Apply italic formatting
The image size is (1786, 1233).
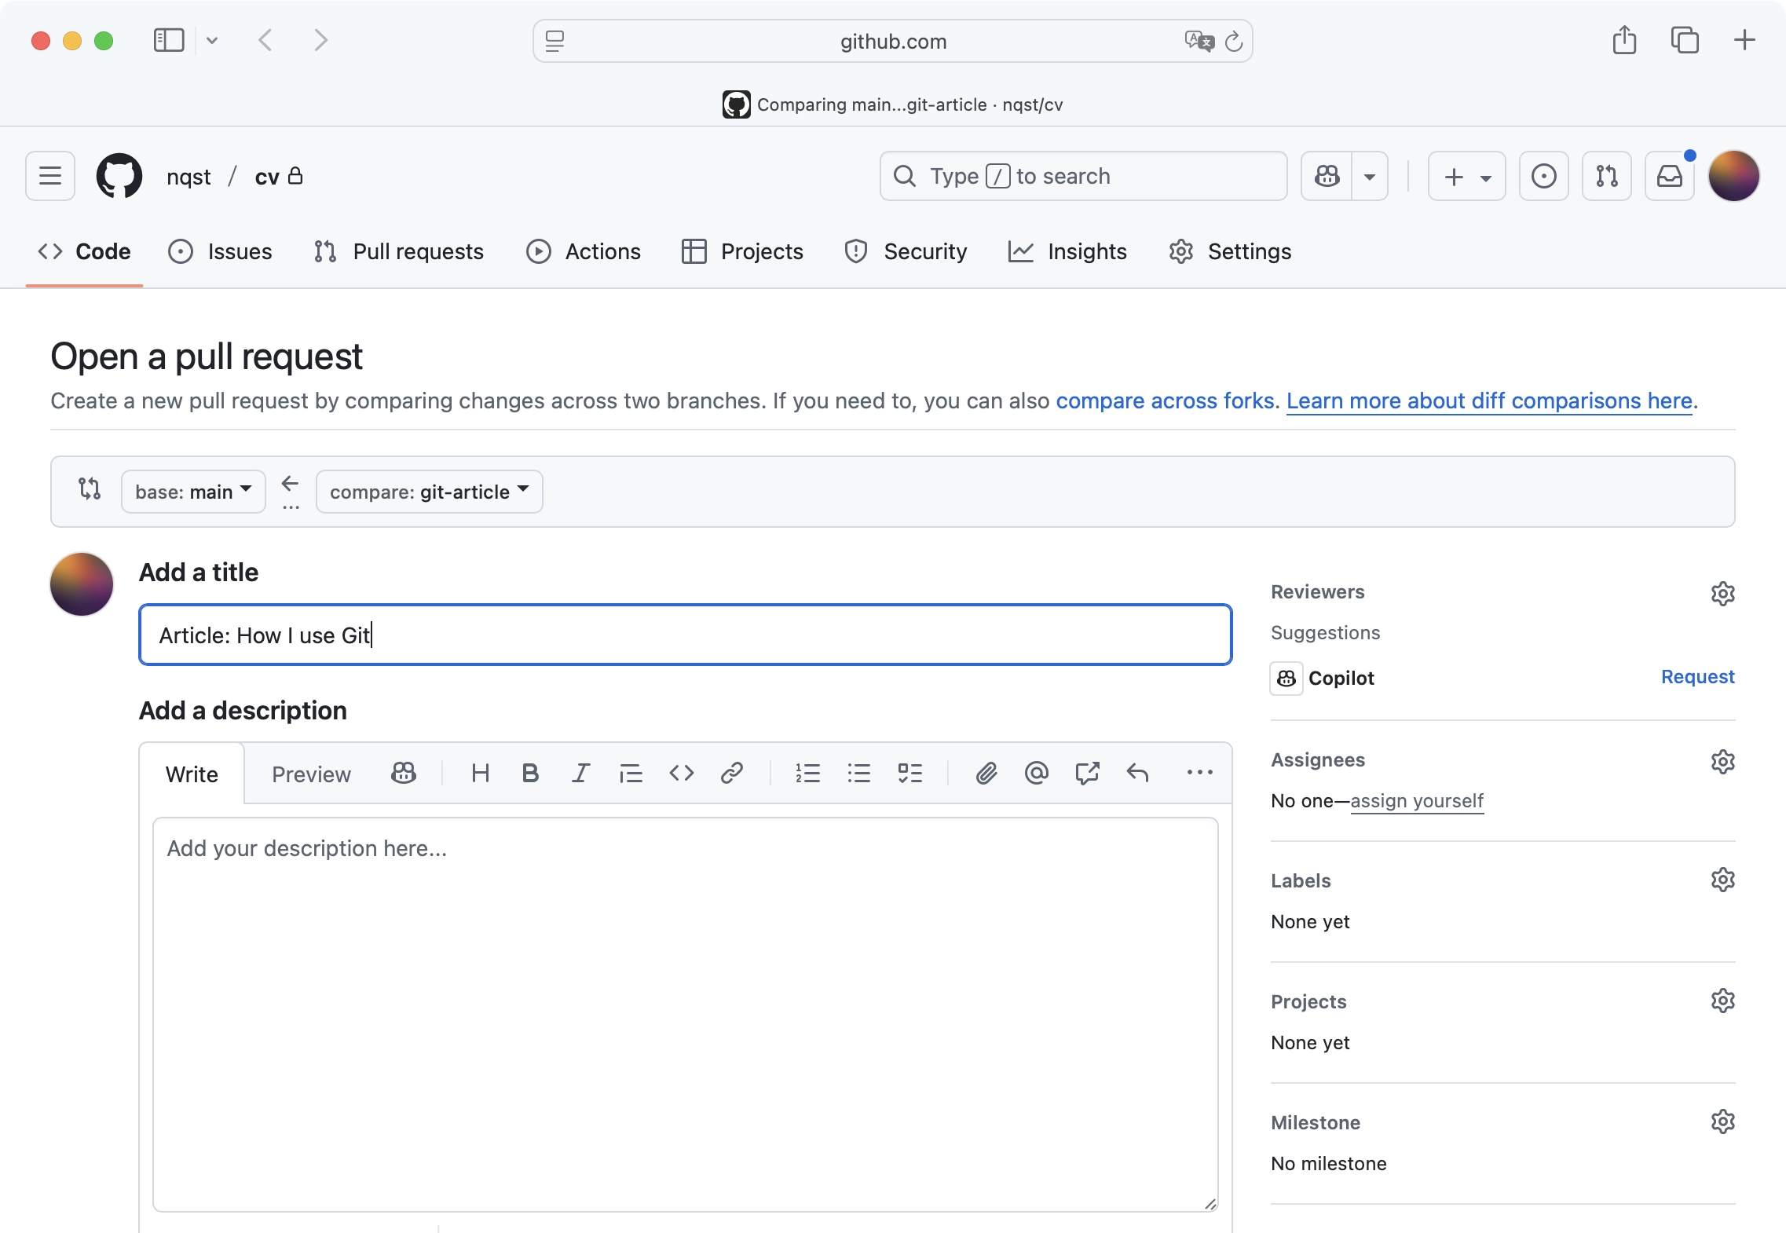579,773
